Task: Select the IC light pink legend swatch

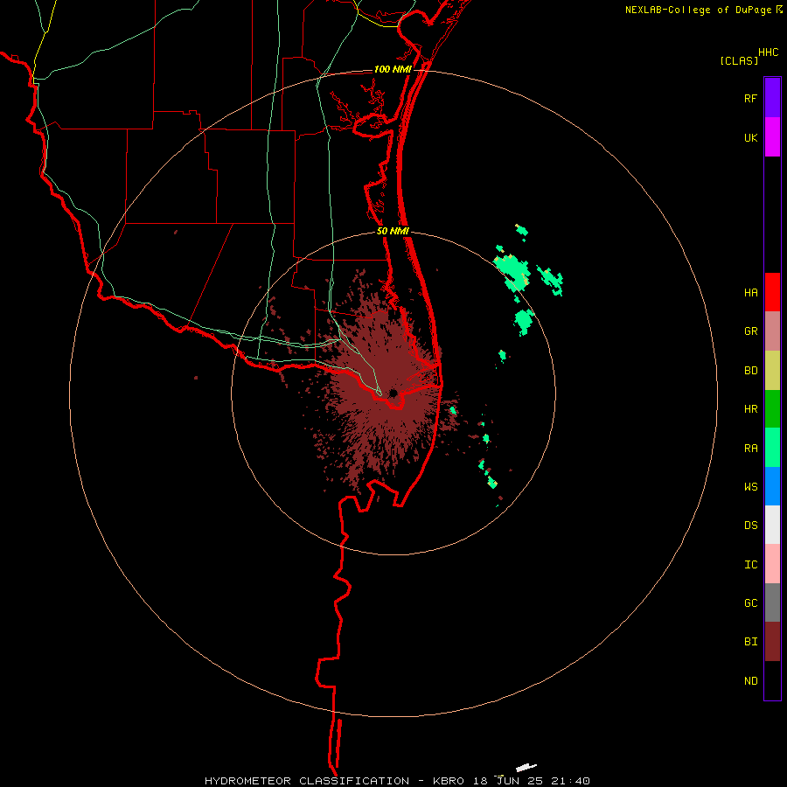Action: pyautogui.click(x=772, y=564)
